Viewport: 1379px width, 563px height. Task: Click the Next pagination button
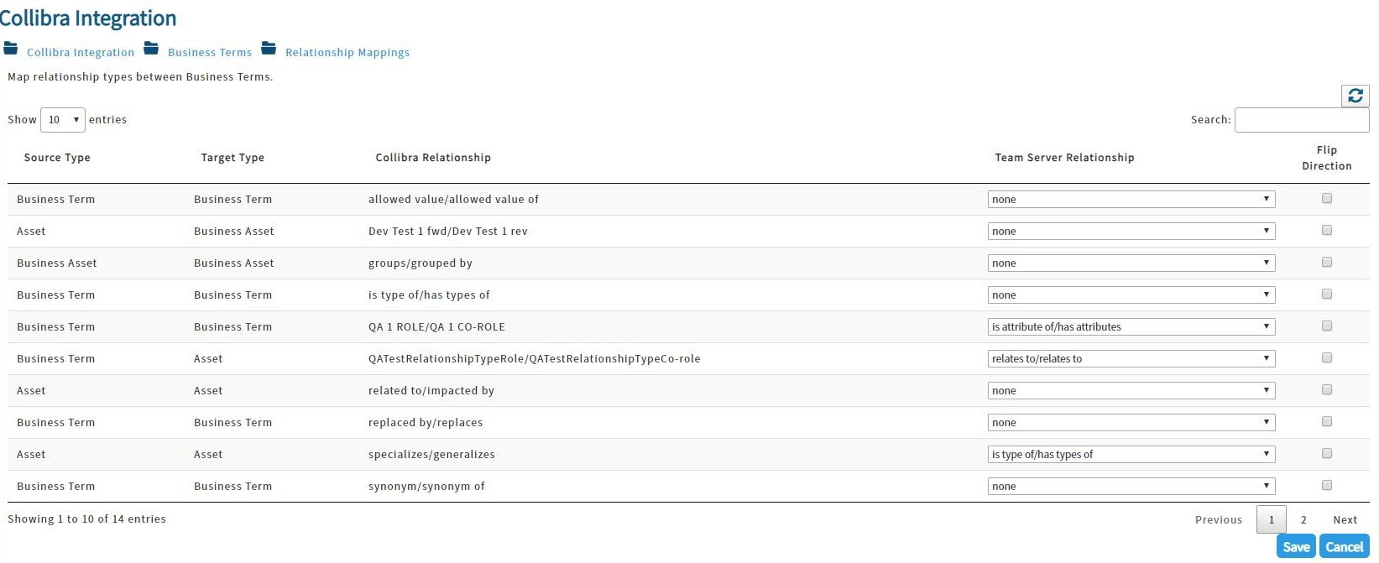click(x=1345, y=519)
